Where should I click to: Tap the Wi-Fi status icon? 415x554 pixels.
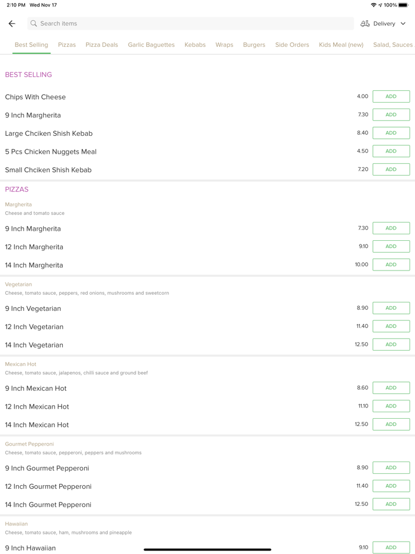point(373,5)
